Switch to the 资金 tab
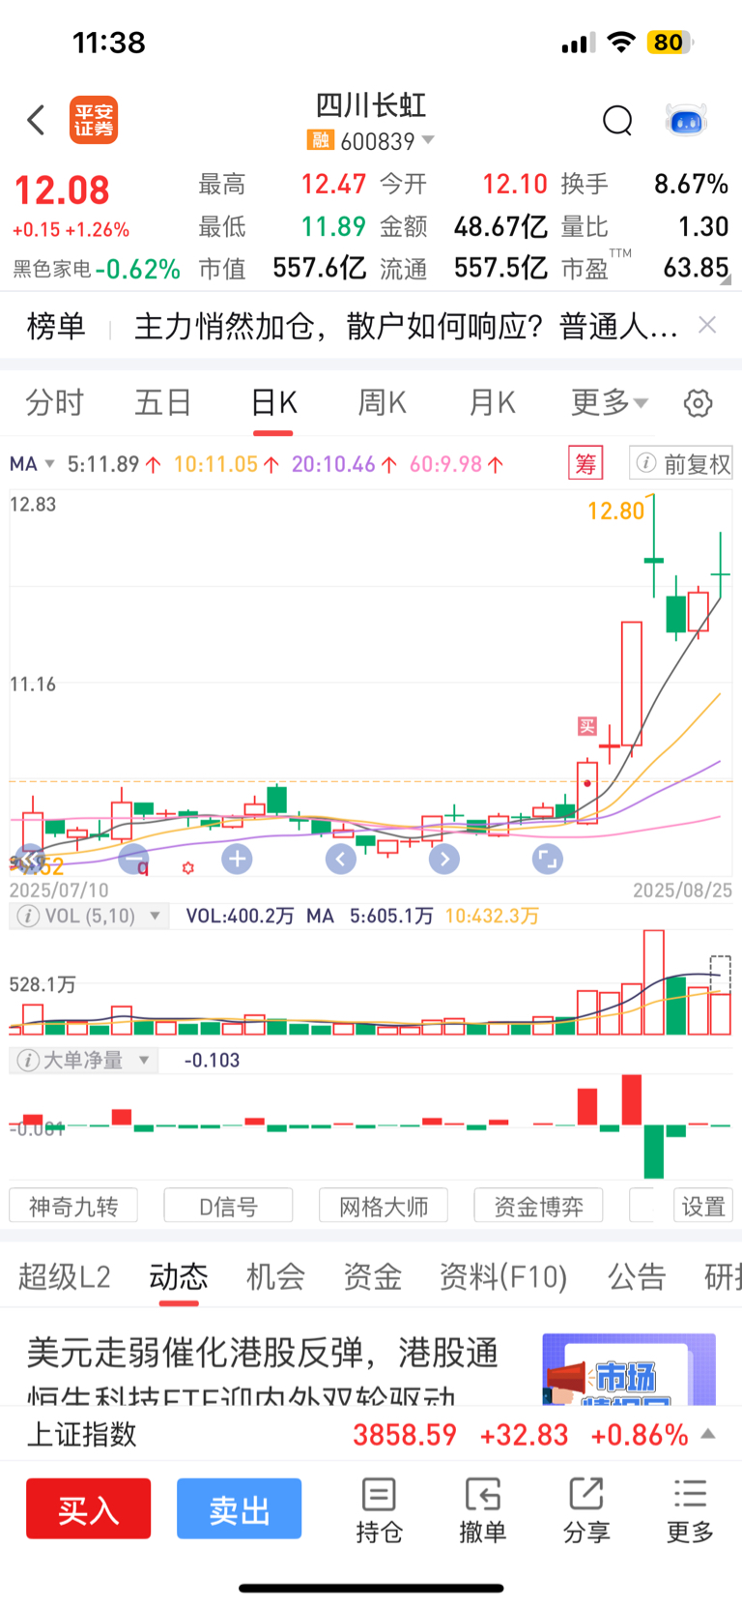Image resolution: width=742 pixels, height=1607 pixels. point(372,1276)
